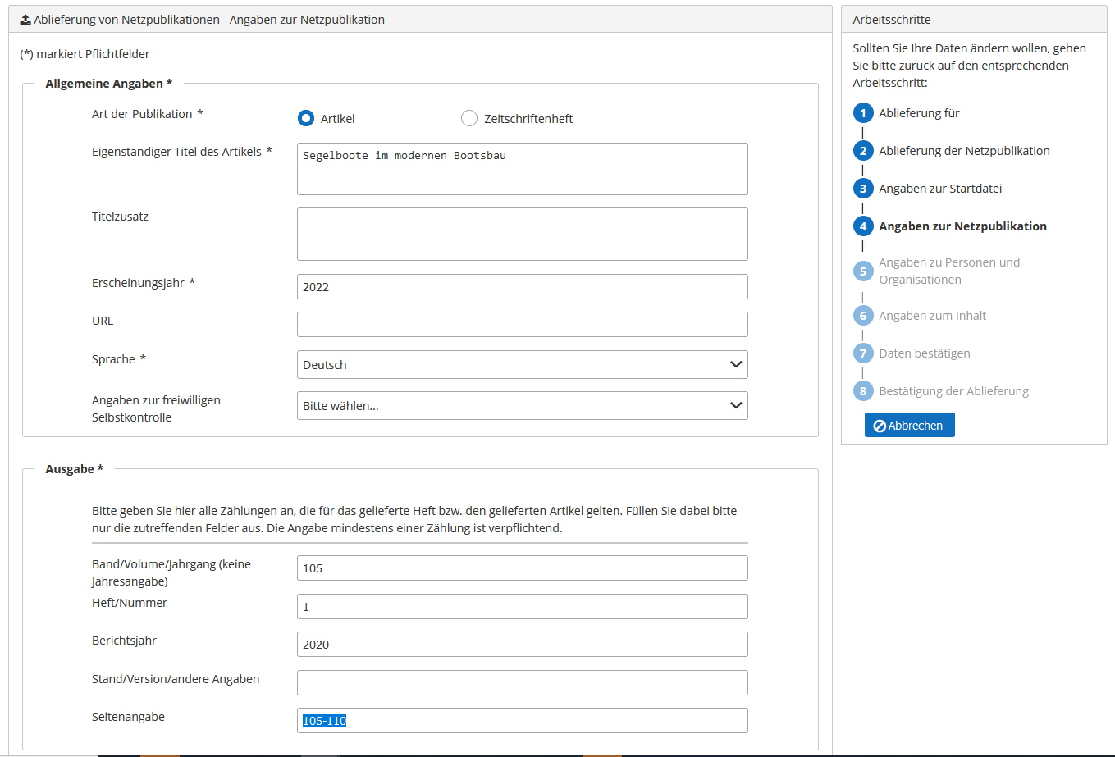Click the Abbrechen button

pyautogui.click(x=909, y=425)
